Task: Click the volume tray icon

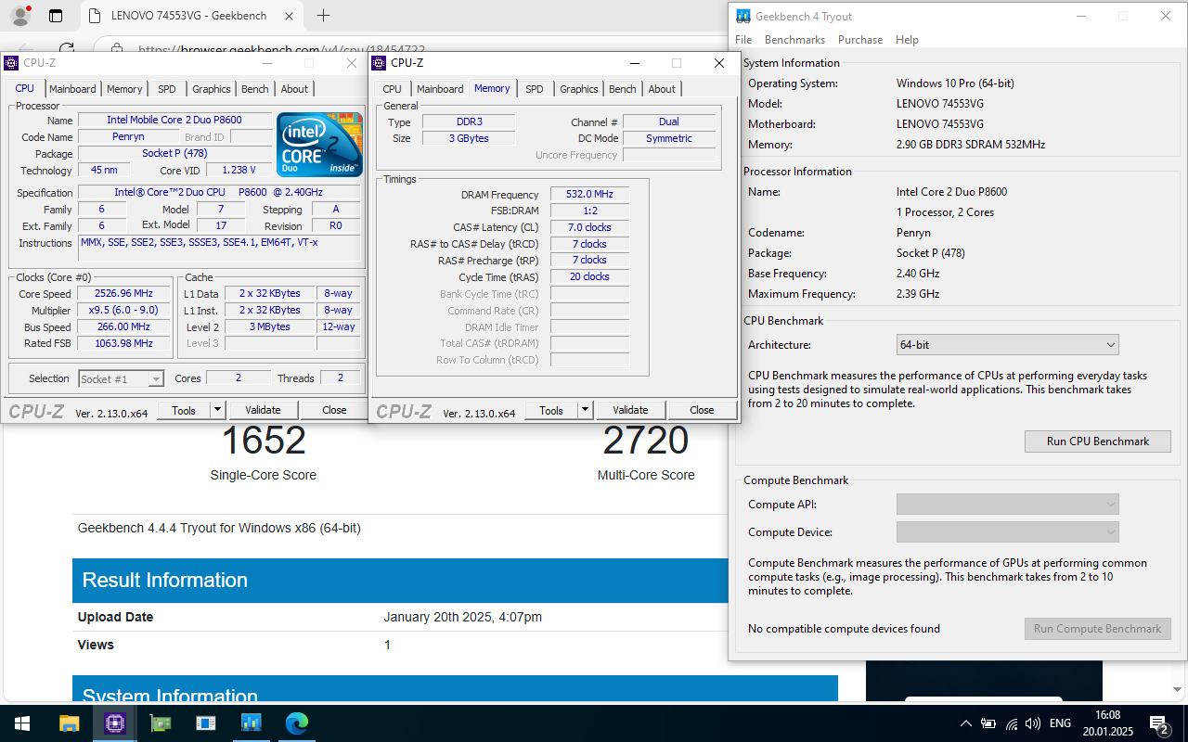Action: tap(1033, 723)
